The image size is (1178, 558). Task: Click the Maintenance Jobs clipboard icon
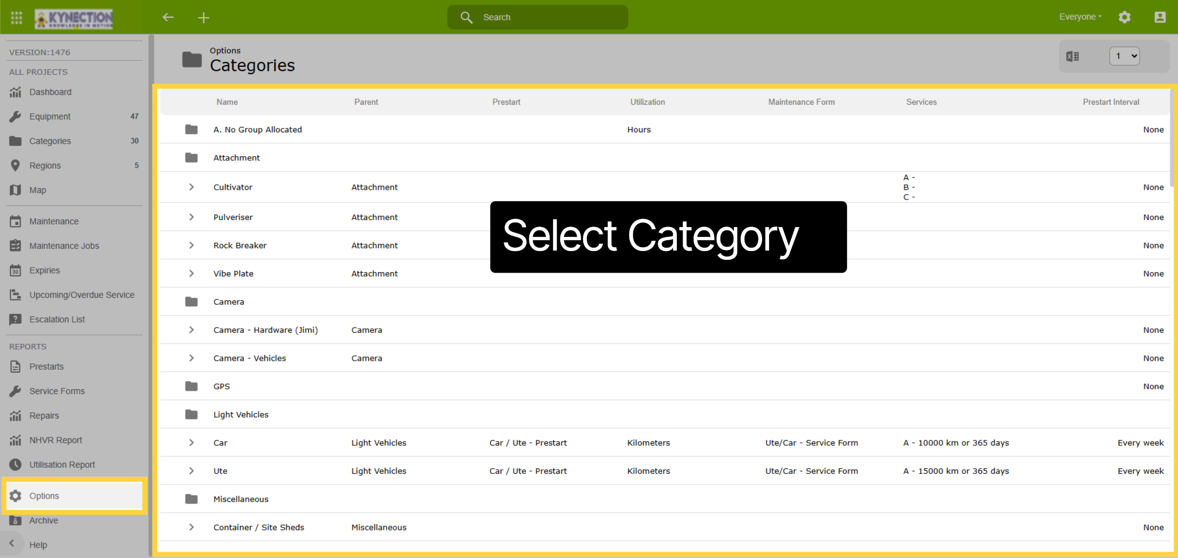click(16, 246)
